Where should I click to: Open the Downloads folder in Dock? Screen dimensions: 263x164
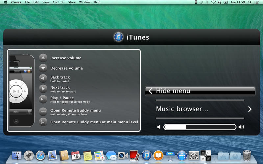235,155
